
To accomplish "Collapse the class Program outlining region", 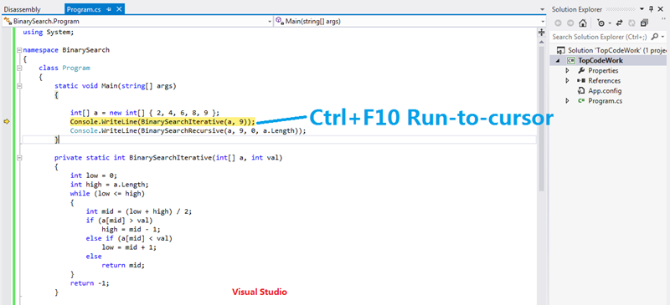I will [19, 68].
